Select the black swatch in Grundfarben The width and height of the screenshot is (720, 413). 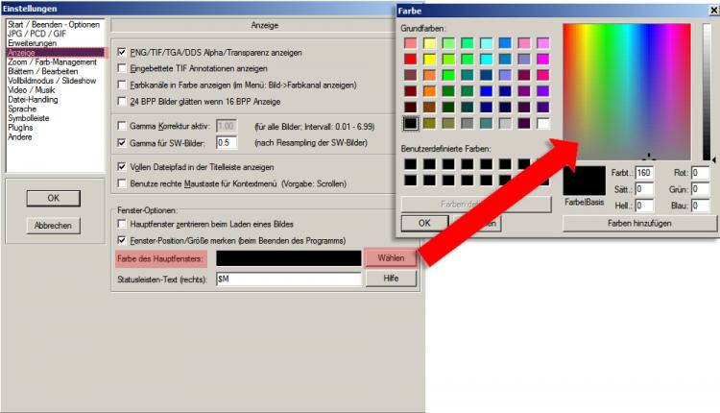tap(411, 123)
